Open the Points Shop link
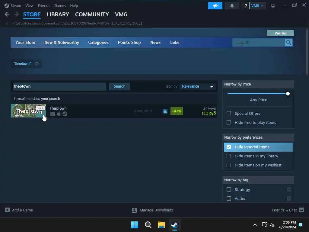 click(x=129, y=42)
